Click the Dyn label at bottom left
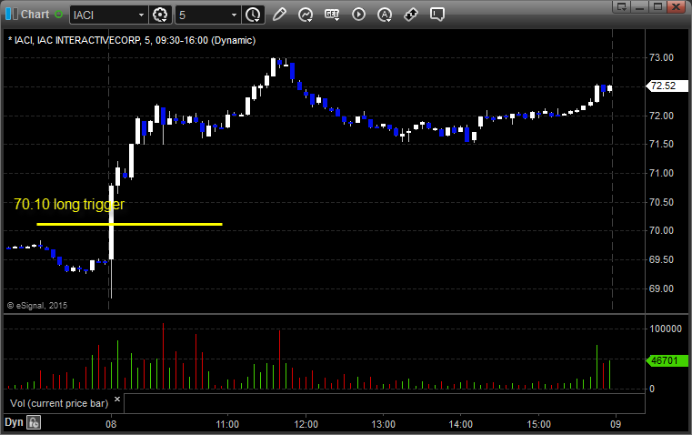The image size is (692, 435). [14, 422]
